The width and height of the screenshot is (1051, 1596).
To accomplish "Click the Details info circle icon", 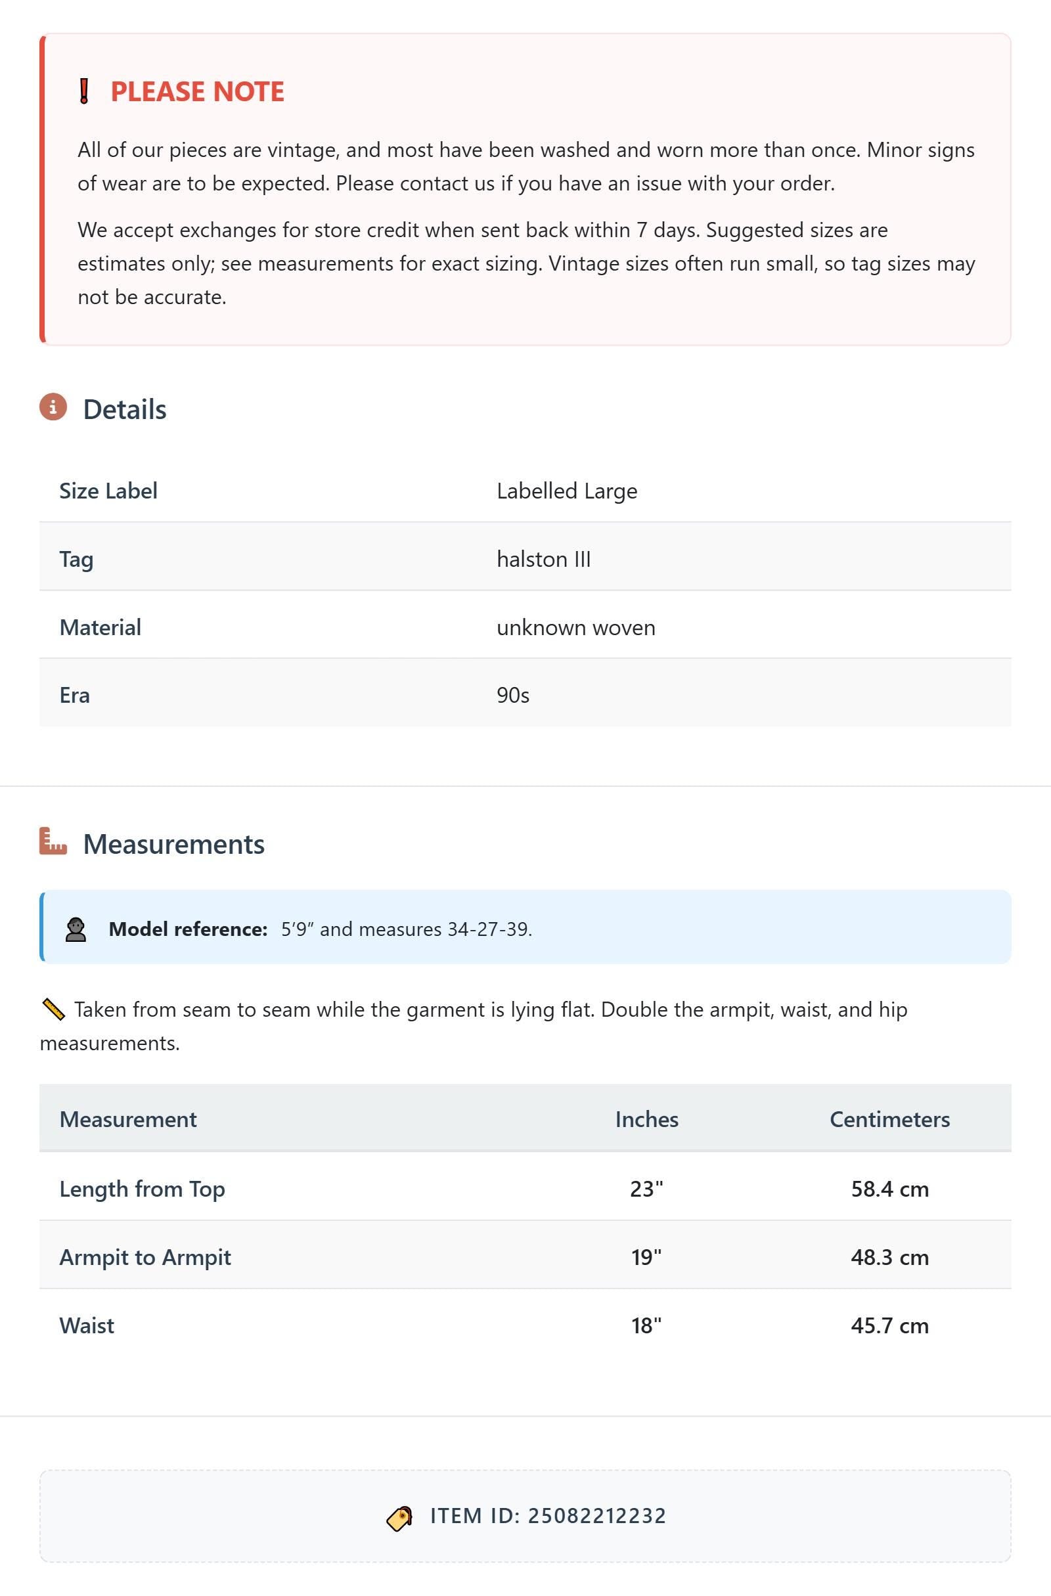I will 53,407.
